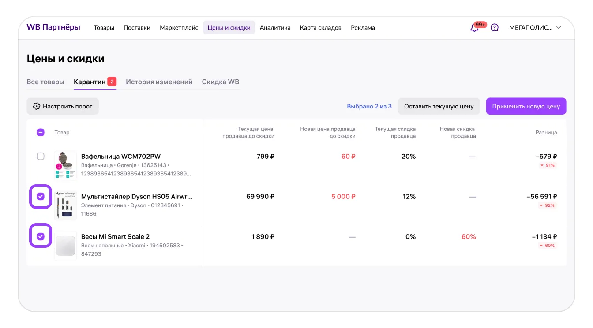Click the Dyson multistyler product thumbnail
Viewport: 593px width, 328px height.
pos(65,205)
